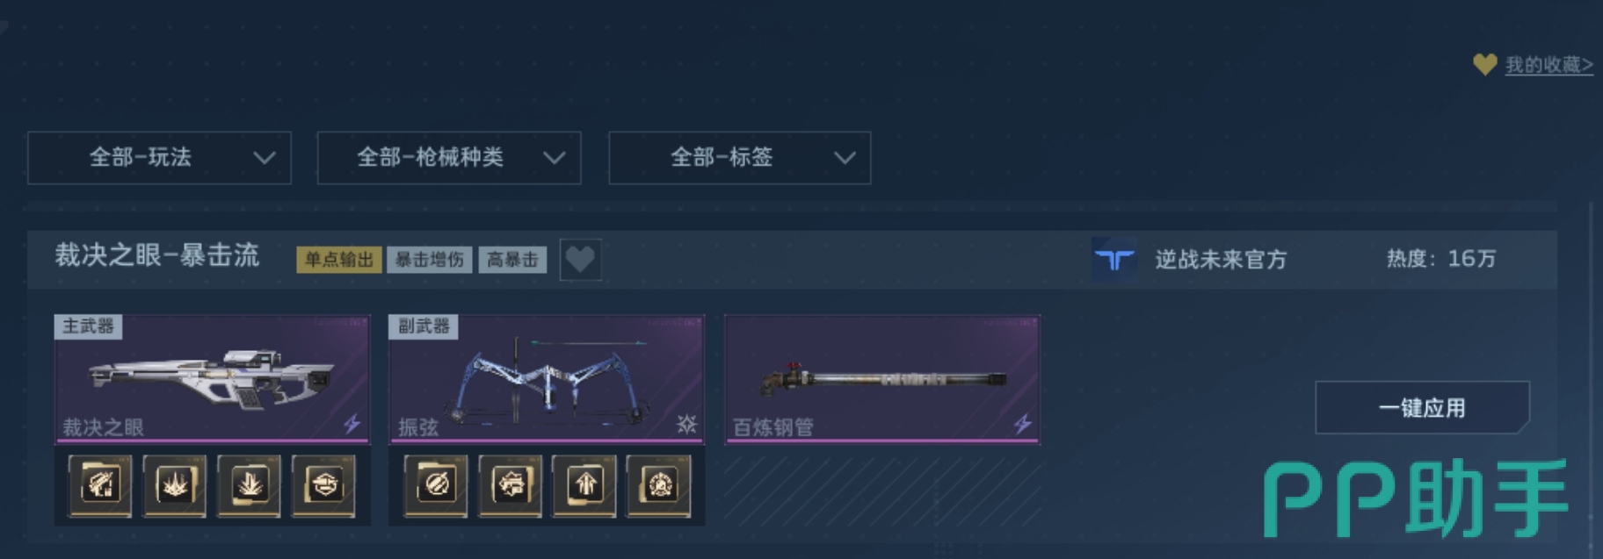Select the hexagon gun plugin icon
This screenshot has height=559, width=1603.
click(324, 485)
